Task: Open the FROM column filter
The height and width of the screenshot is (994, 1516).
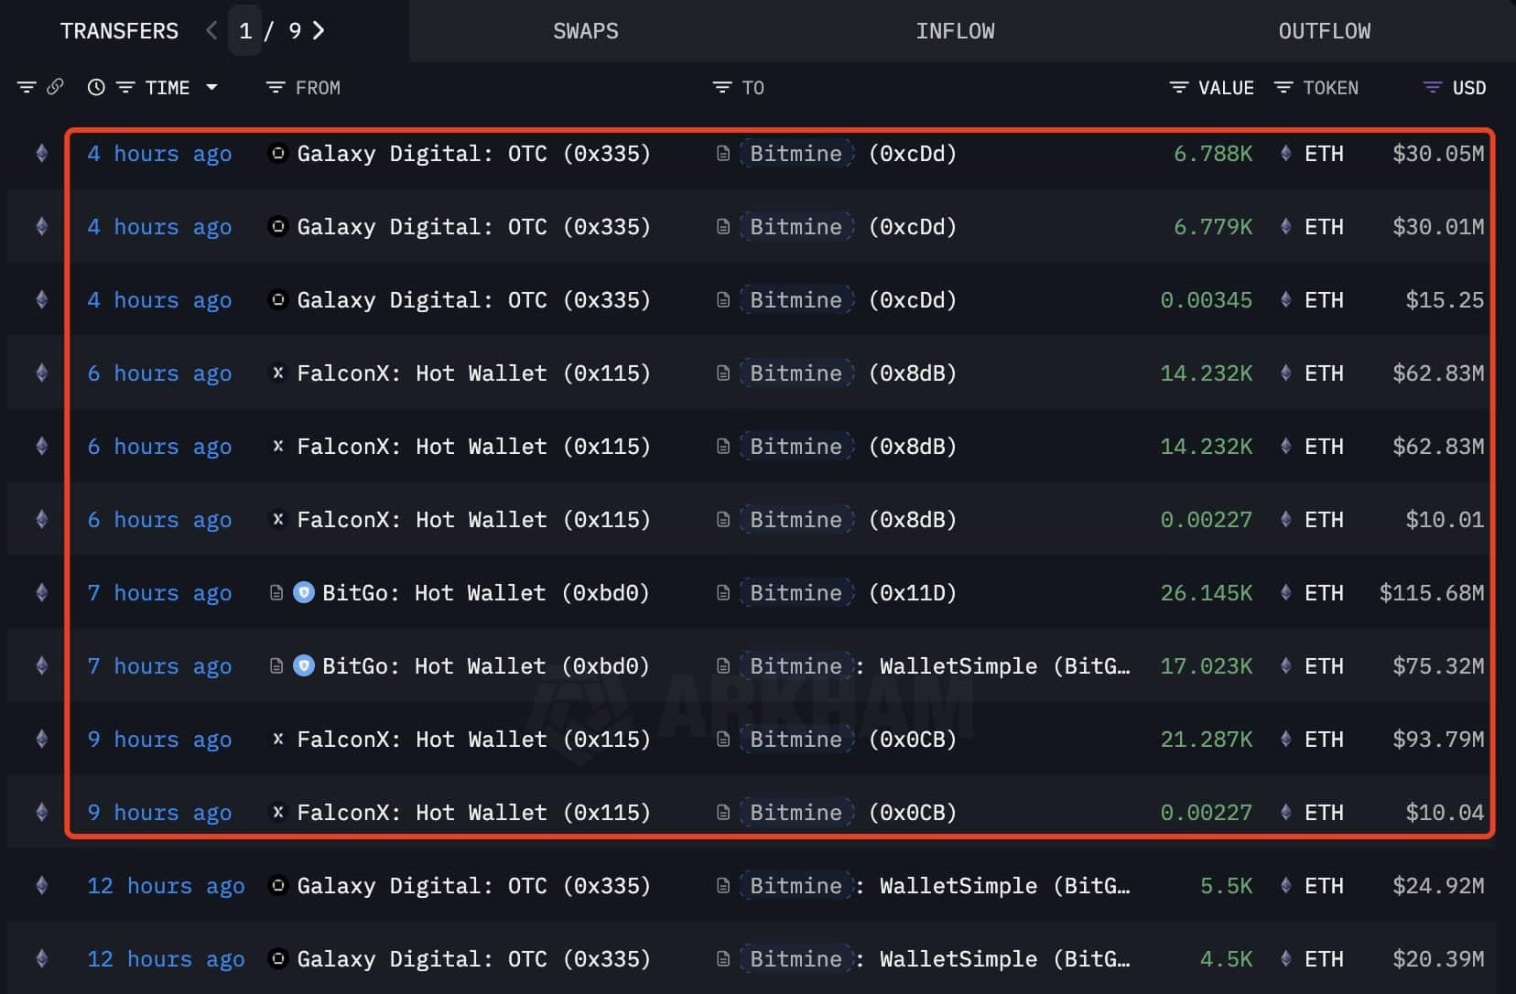Action: click(x=275, y=88)
